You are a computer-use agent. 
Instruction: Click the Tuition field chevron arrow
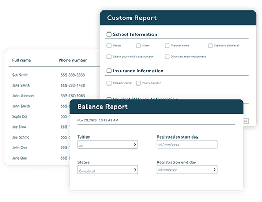point(135,144)
